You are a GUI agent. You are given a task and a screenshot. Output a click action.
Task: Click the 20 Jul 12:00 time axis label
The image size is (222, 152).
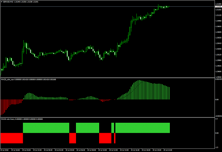point(113,150)
